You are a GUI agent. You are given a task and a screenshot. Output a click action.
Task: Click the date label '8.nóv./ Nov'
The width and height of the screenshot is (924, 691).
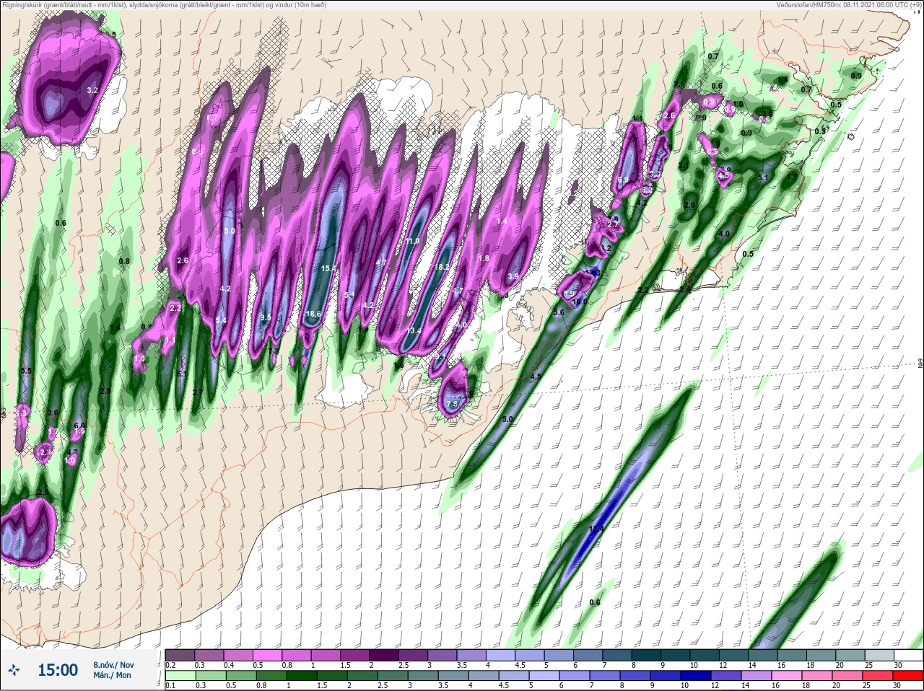113,664
